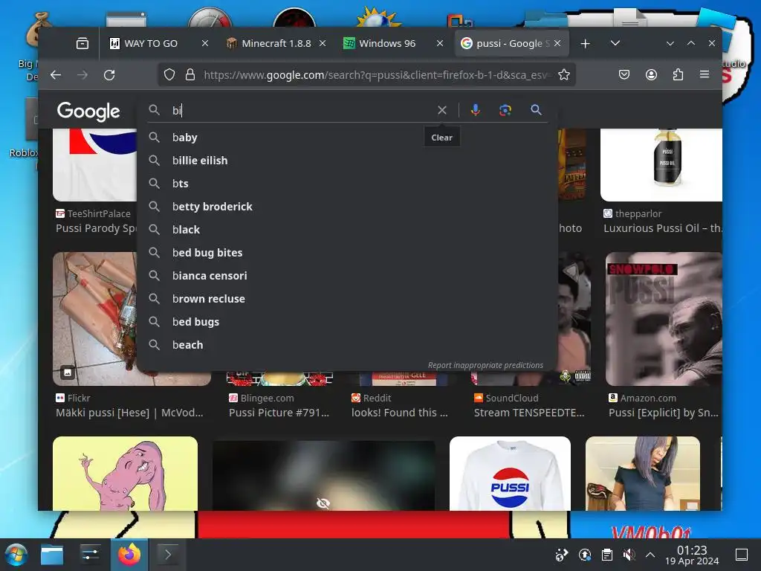Expand the list all tabs dropdown
The width and height of the screenshot is (761, 571).
tap(615, 44)
